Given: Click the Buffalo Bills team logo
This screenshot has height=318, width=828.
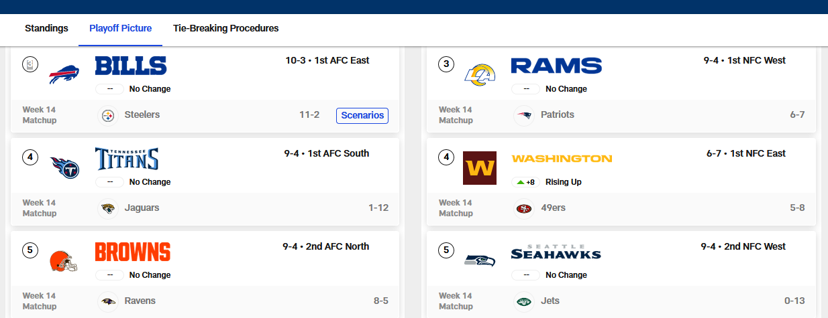Looking at the screenshot, I should (64, 75).
